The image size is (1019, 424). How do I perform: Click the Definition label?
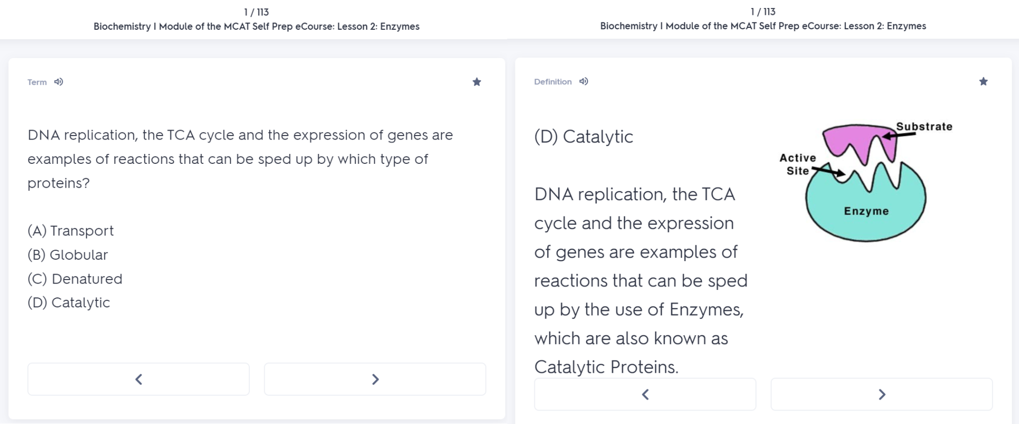point(553,82)
